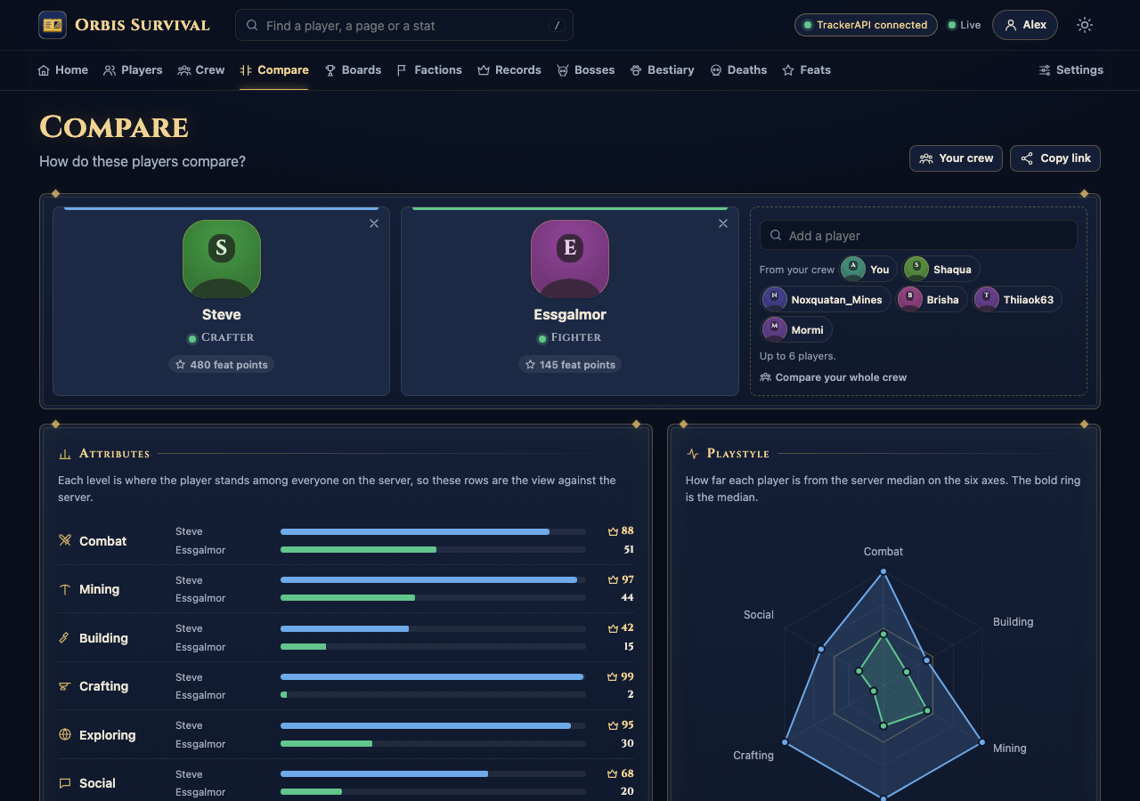Image resolution: width=1140 pixels, height=801 pixels.
Task: Open the Alex account menu
Action: [1025, 25]
